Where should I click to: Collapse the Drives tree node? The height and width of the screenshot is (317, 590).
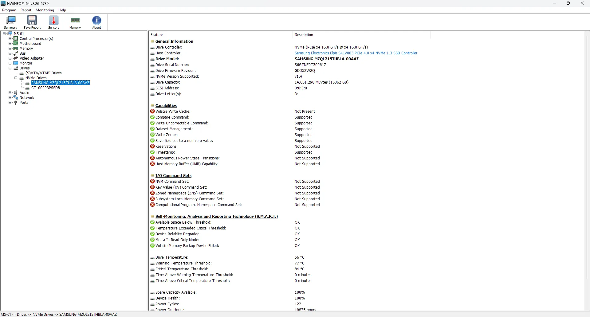coord(10,68)
